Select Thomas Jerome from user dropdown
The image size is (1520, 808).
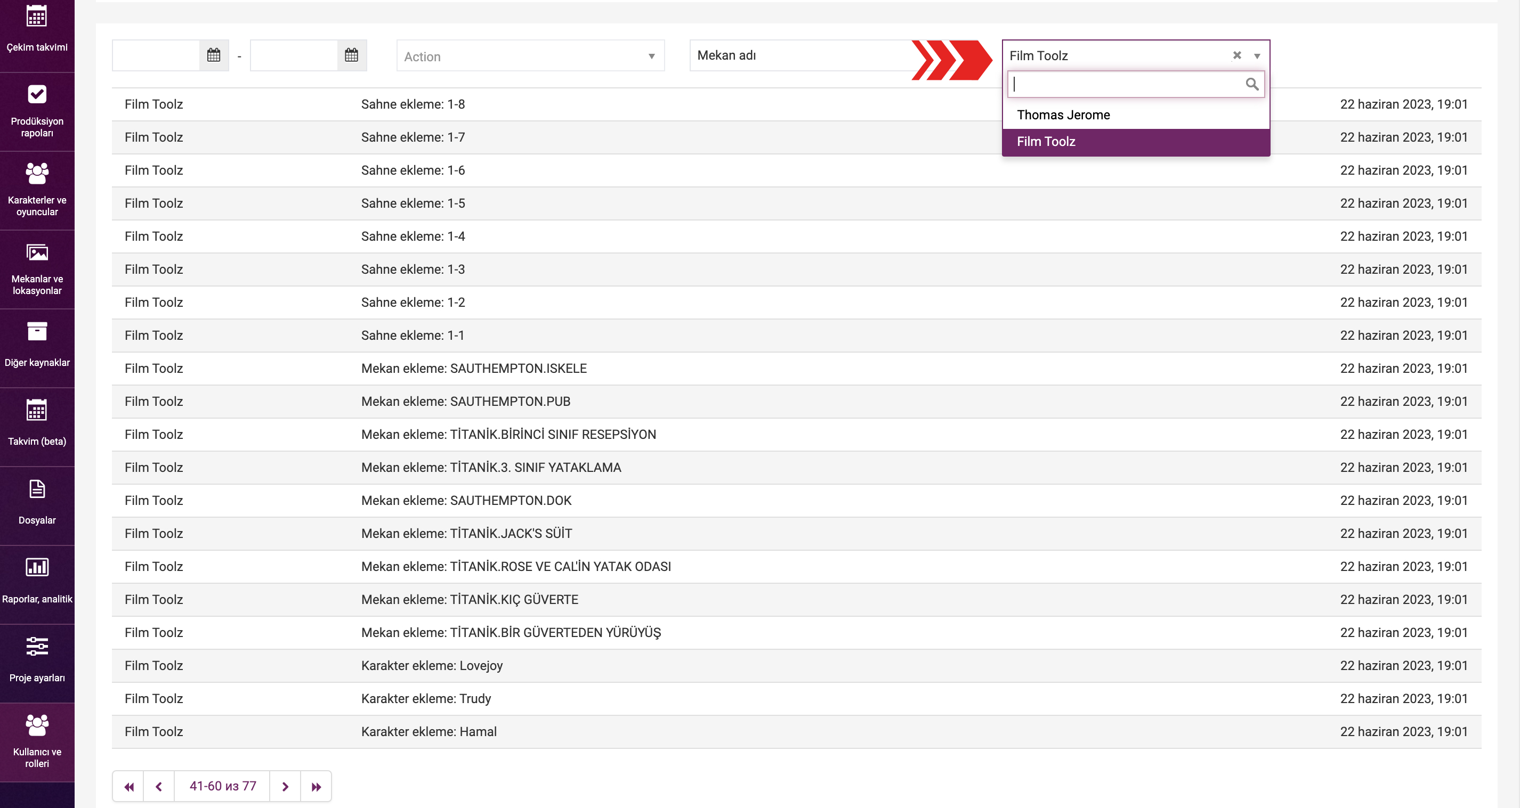(x=1135, y=115)
